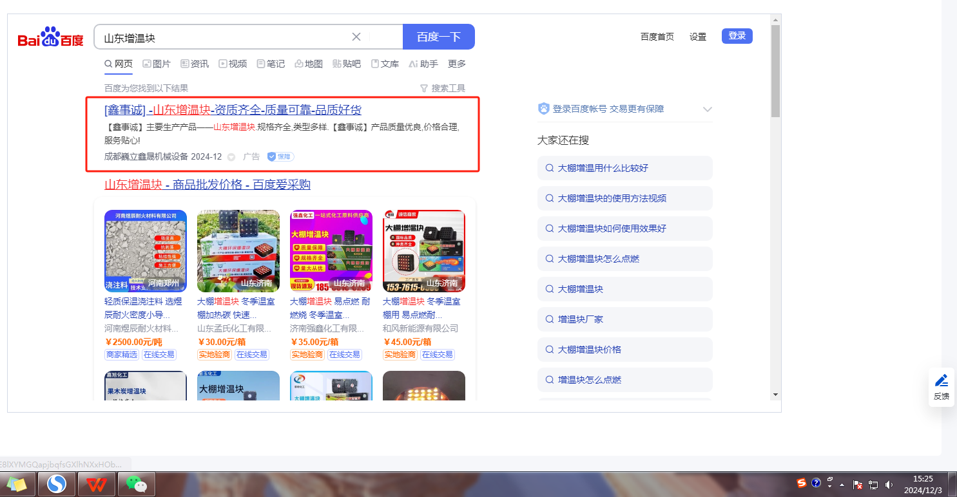The width and height of the screenshot is (957, 497).
Task: Open the dropdown arrow beside ad date 2024-12
Action: tap(231, 157)
